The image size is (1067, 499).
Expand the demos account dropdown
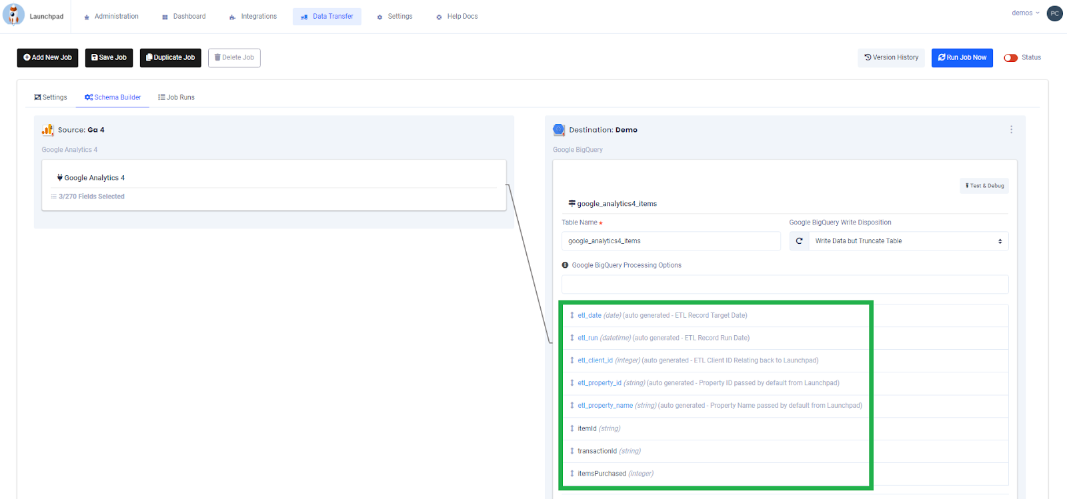click(x=1025, y=13)
